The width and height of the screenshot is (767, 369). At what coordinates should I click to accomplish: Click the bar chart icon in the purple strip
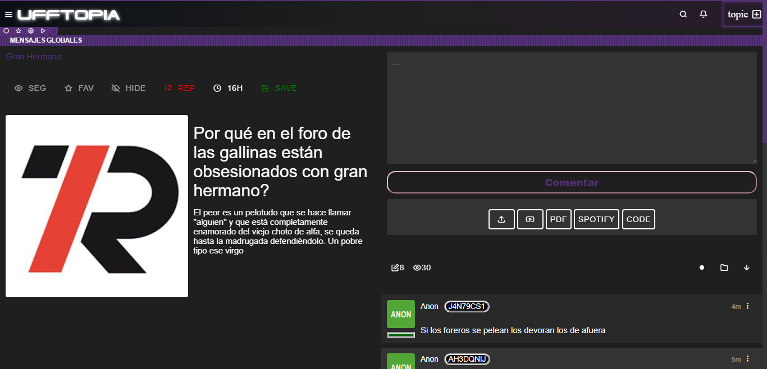click(54, 31)
